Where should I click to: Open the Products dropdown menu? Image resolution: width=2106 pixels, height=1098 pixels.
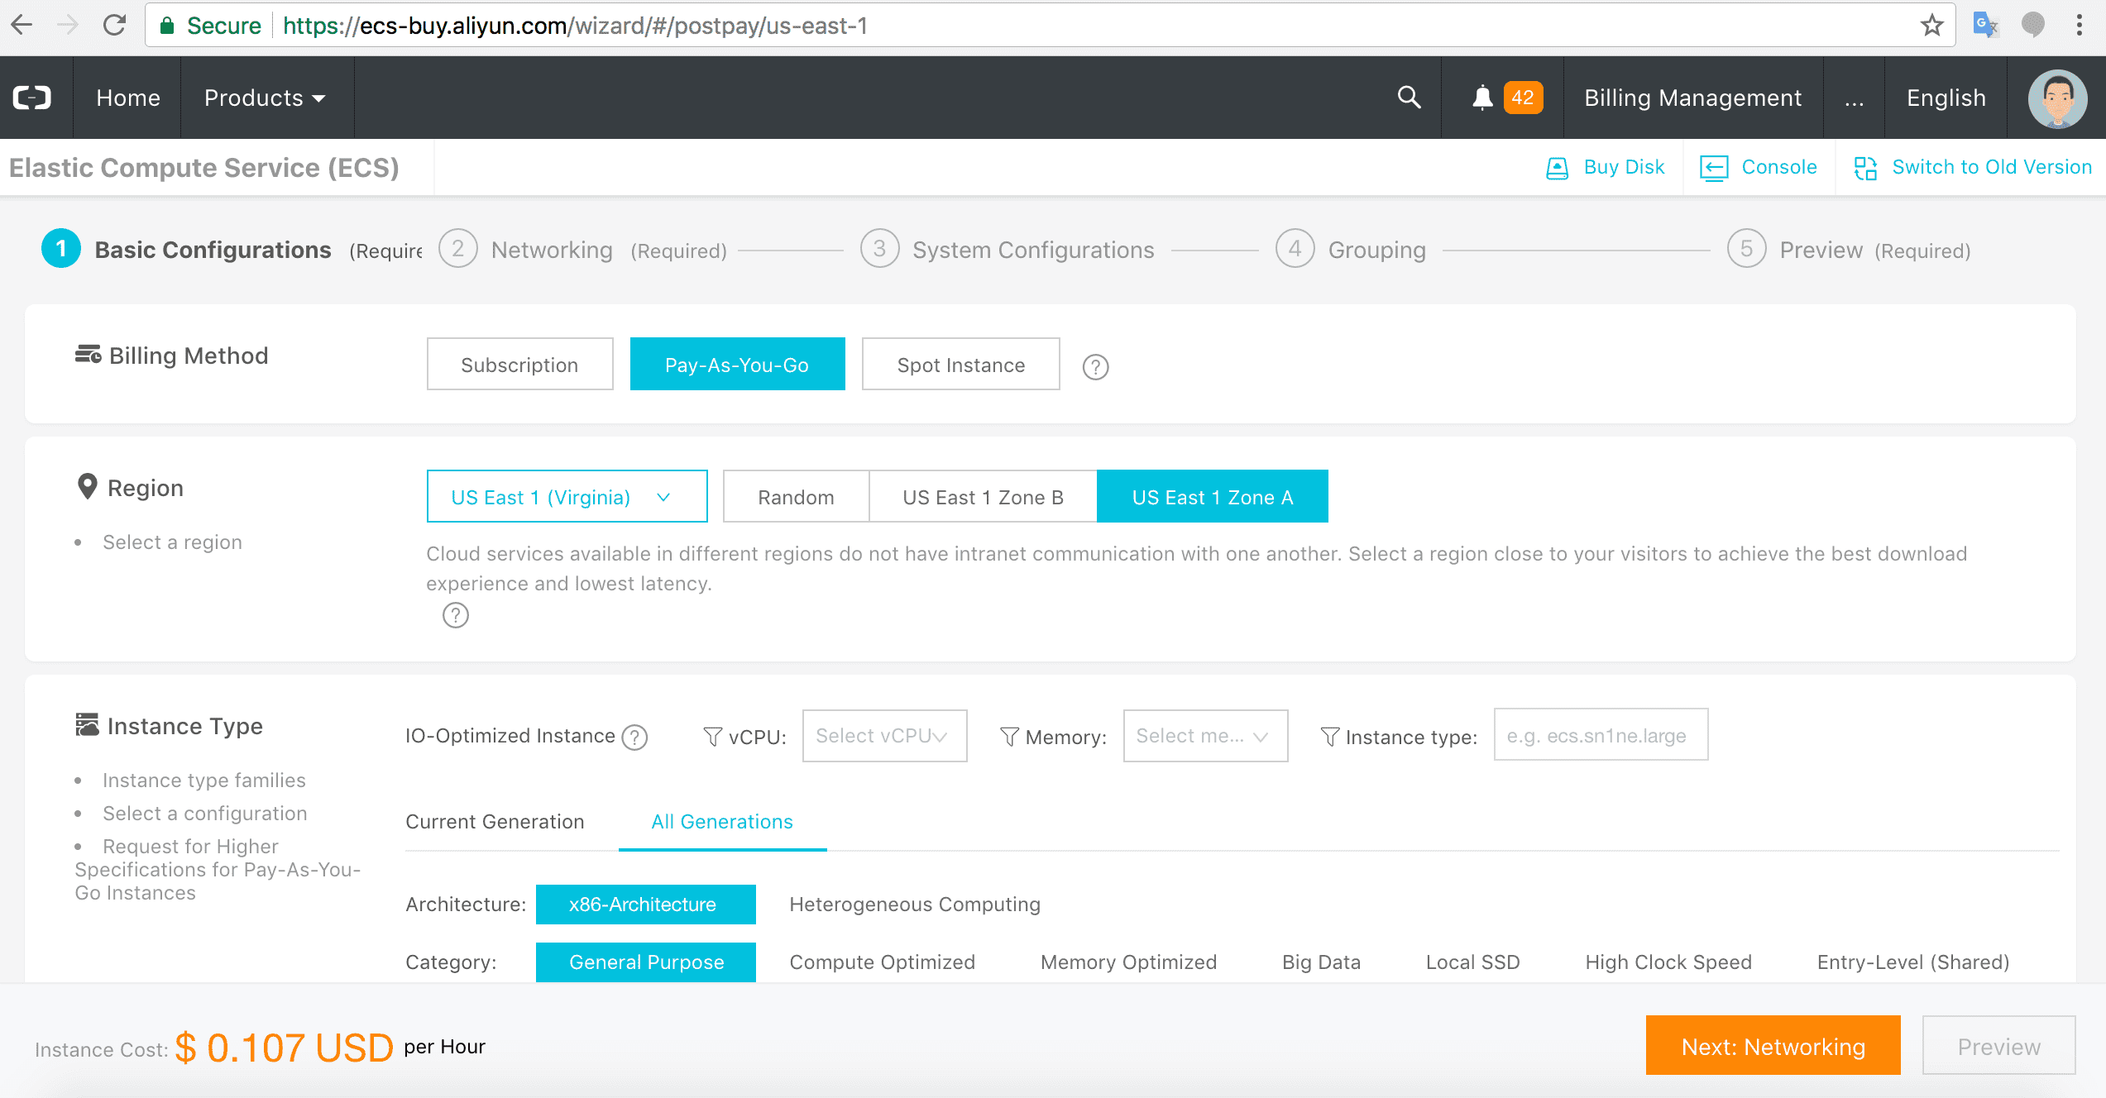(265, 98)
